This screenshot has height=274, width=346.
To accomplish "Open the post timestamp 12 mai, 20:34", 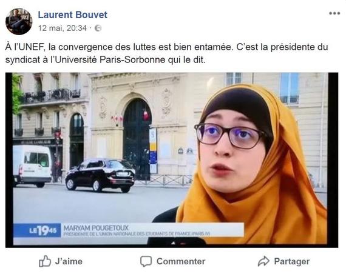I will point(63,28).
